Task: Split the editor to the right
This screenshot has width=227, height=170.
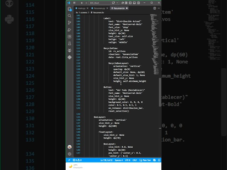Action: point(155,8)
